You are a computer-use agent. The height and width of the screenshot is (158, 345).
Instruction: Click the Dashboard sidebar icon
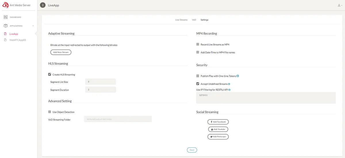point(5,17)
